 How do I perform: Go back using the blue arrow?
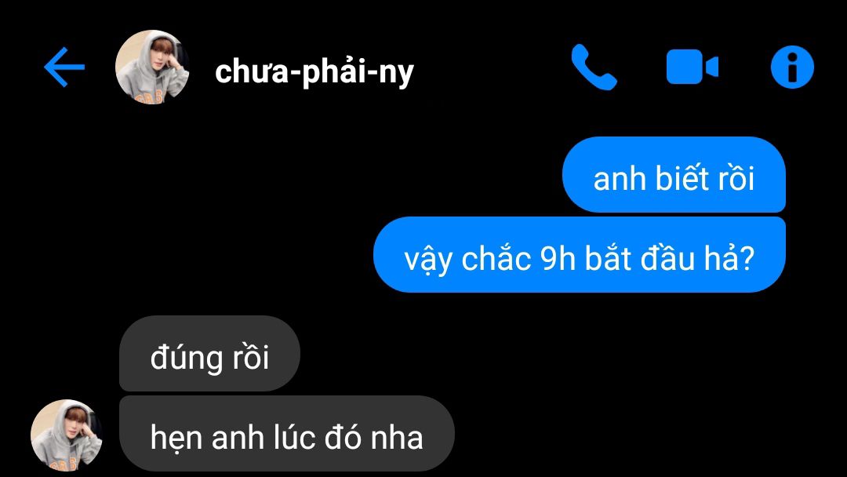[64, 67]
